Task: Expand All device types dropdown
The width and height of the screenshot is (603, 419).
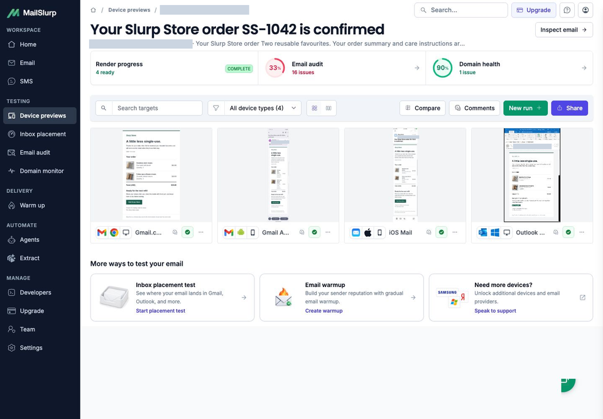Action: [x=263, y=108]
